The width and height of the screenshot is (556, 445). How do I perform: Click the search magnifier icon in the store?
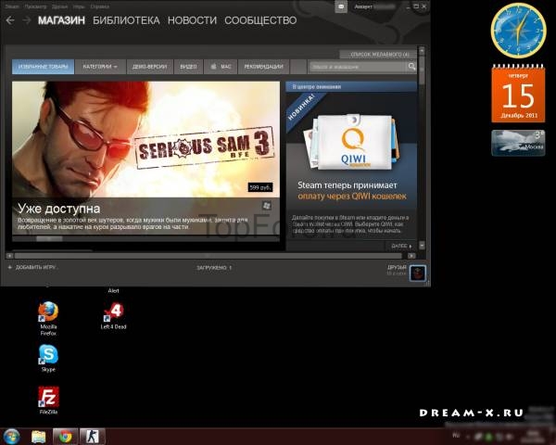pyautogui.click(x=411, y=67)
